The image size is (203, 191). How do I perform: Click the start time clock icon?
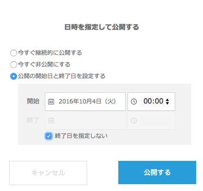pos(134,102)
